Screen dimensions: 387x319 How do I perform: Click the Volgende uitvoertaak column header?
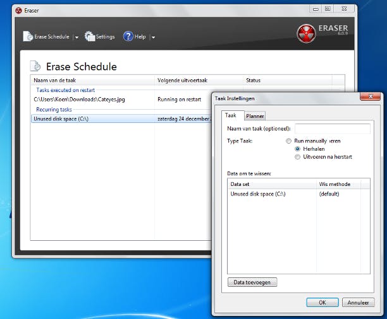pyautogui.click(x=199, y=80)
